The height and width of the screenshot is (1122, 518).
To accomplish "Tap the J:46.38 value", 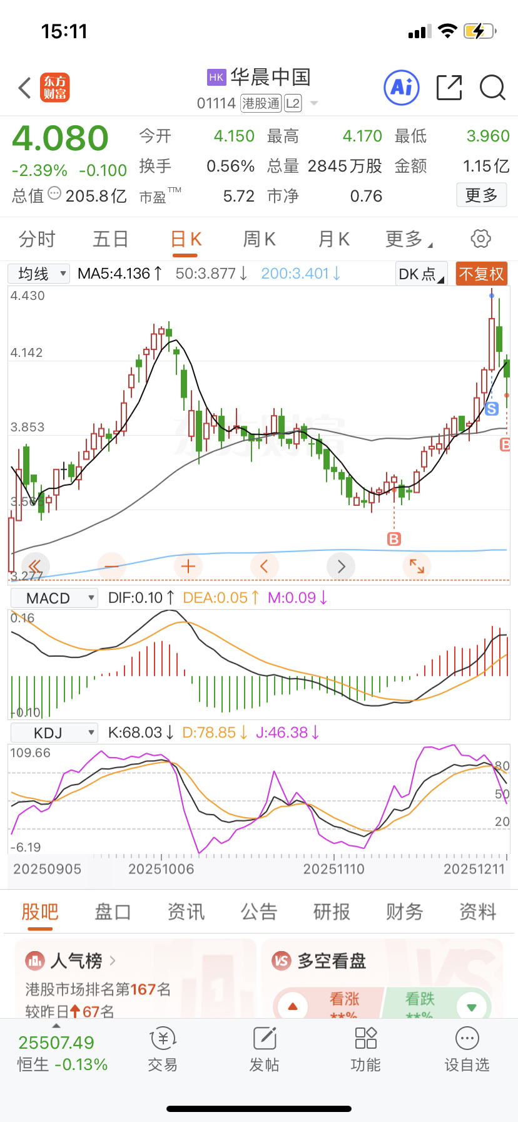I will 288,733.
